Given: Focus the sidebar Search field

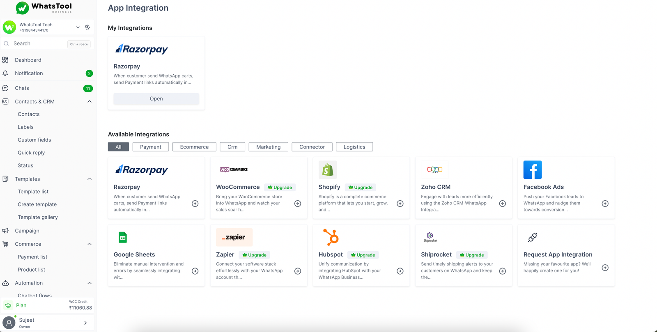Looking at the screenshot, I should click(x=47, y=44).
